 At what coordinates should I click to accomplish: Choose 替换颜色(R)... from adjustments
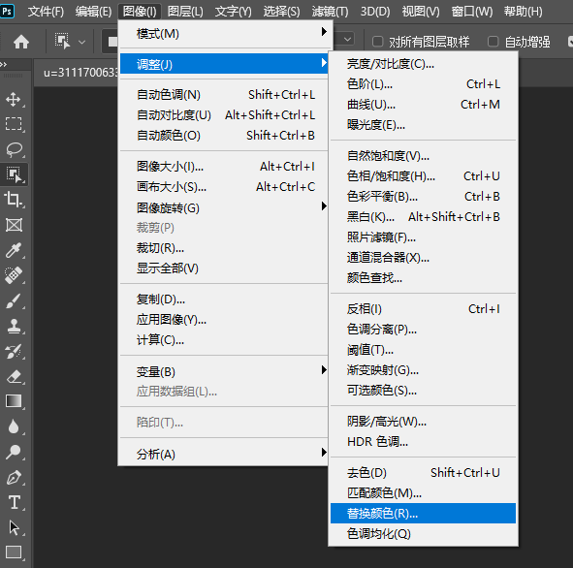(x=423, y=513)
